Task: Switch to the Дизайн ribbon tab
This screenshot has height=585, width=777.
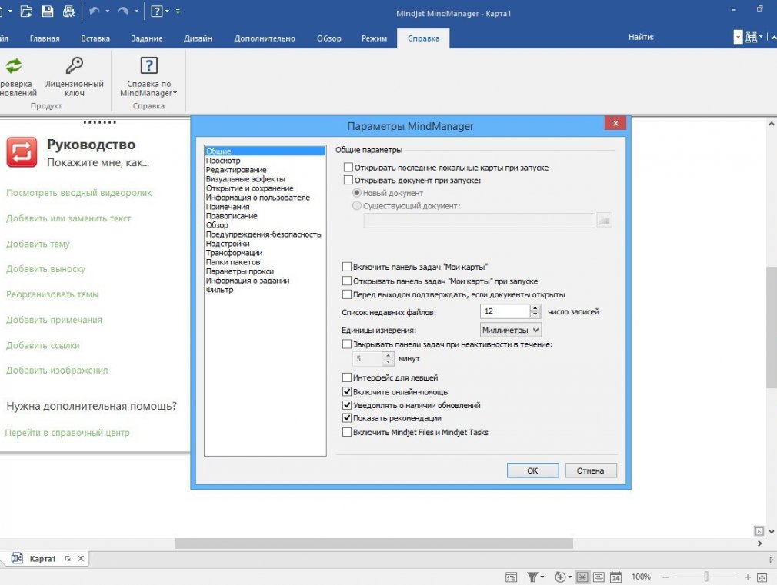Action: click(x=198, y=38)
